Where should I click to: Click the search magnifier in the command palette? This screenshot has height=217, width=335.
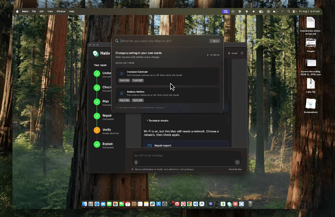117,41
